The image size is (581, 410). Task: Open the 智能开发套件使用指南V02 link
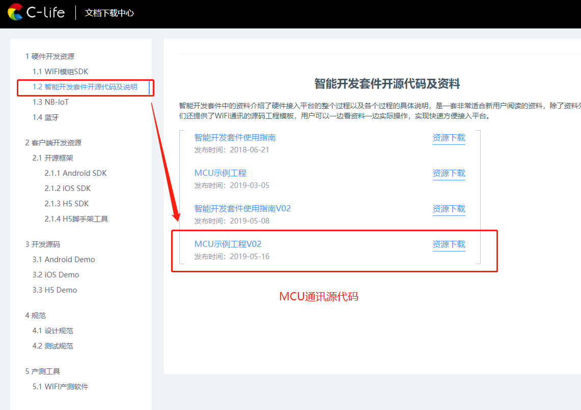pos(242,208)
